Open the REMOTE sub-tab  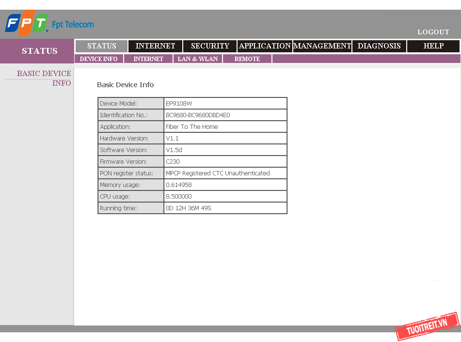[247, 59]
